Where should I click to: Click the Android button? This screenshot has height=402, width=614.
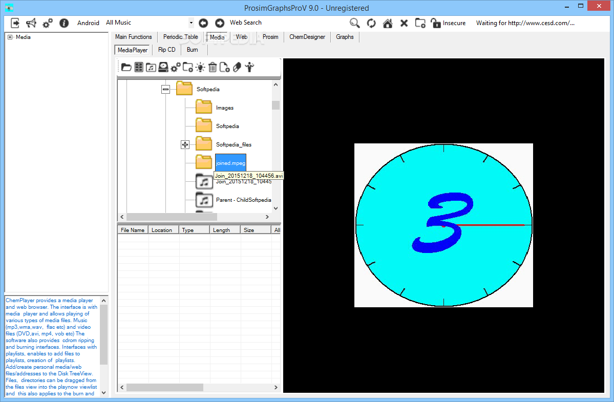88,23
